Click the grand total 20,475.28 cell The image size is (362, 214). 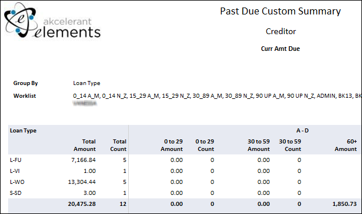(82, 204)
